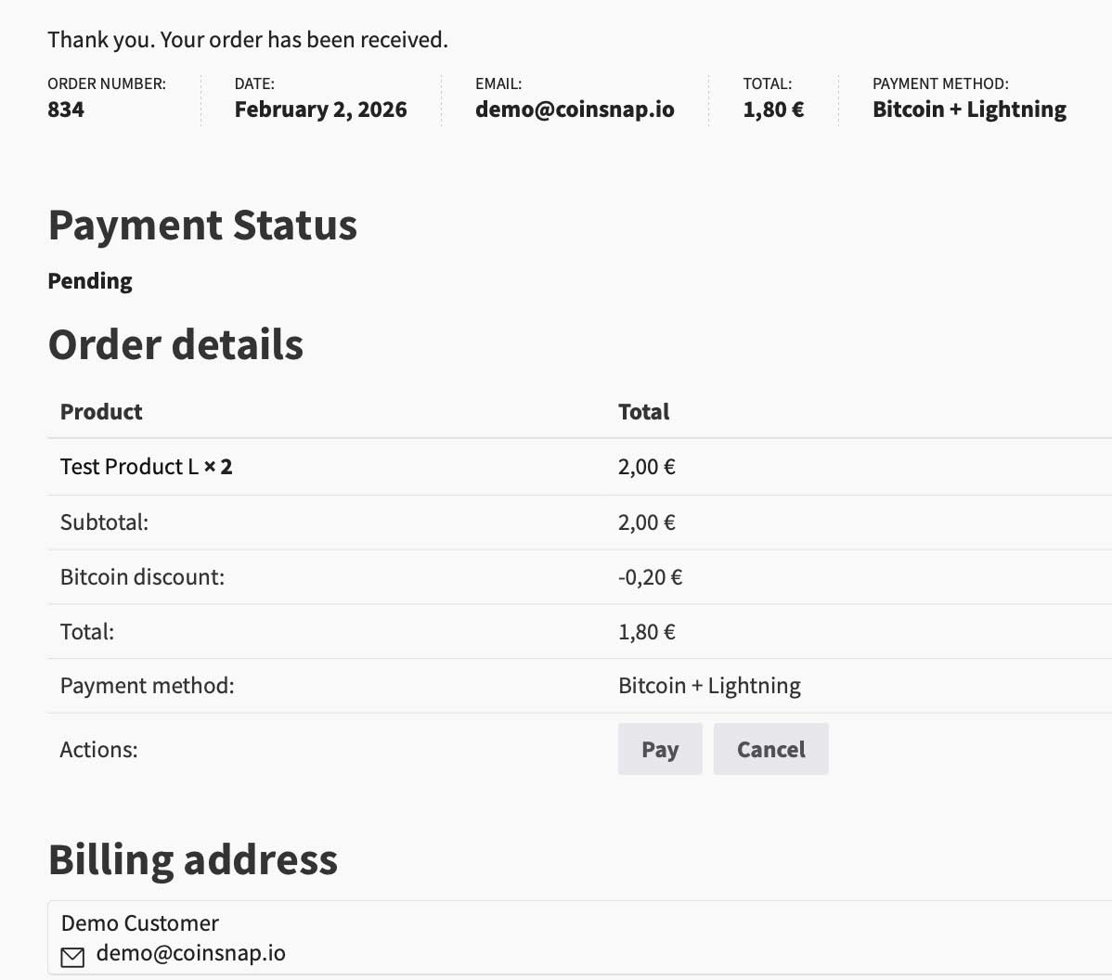Click the order received thank-you message

point(248,40)
